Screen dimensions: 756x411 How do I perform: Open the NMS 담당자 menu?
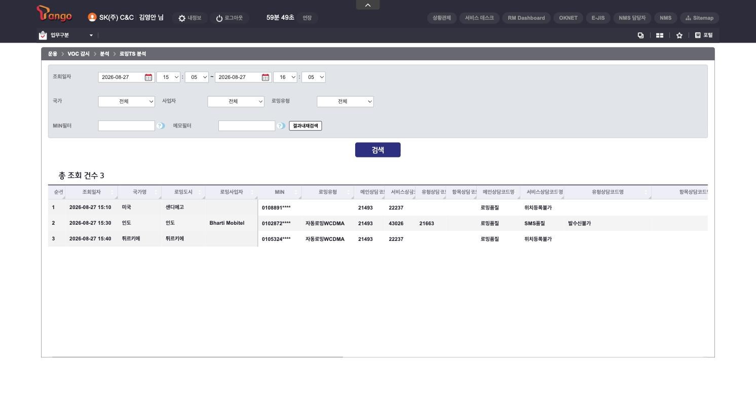pos(632,18)
